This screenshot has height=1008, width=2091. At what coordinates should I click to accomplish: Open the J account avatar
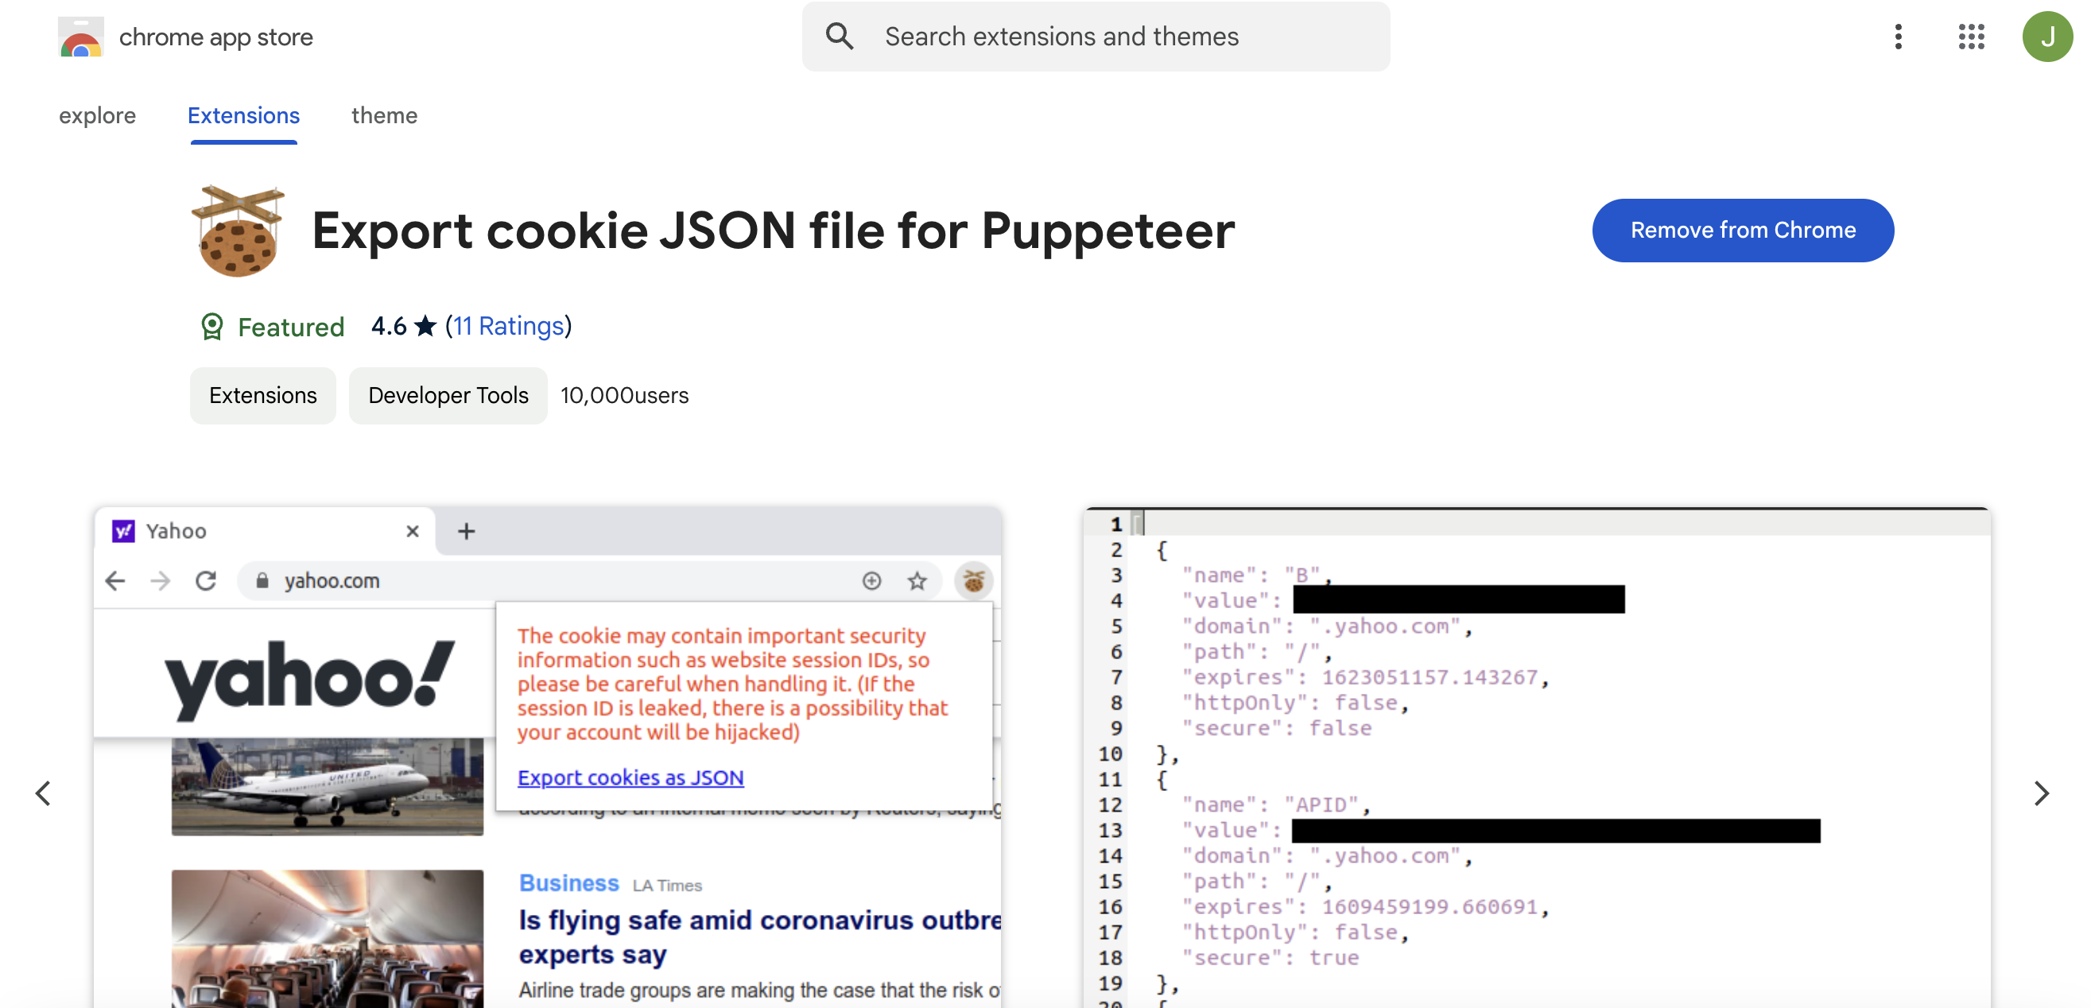tap(2047, 37)
